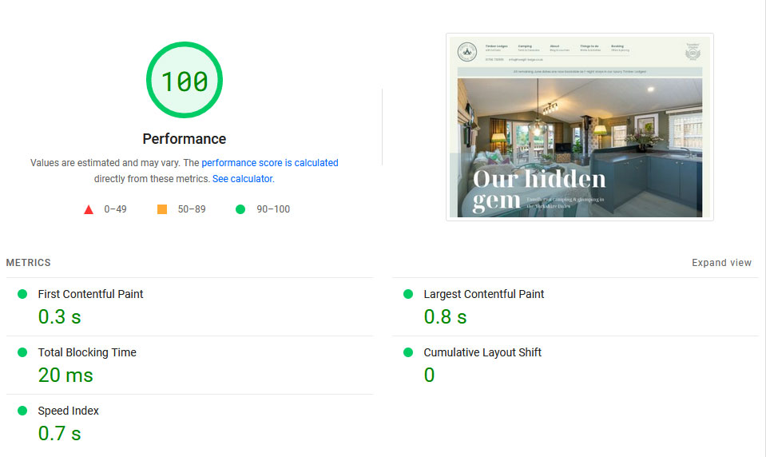Open the performance score is calculated link
766x457 pixels.
270,163
